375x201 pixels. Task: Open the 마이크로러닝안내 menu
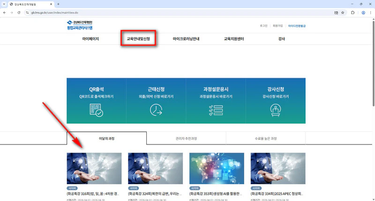186,39
